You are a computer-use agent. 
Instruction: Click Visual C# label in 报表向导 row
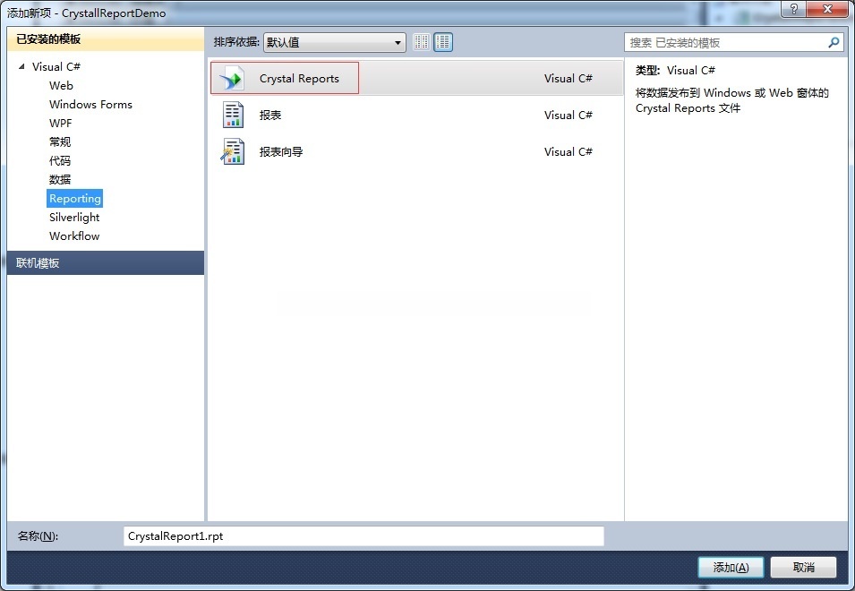click(x=569, y=151)
